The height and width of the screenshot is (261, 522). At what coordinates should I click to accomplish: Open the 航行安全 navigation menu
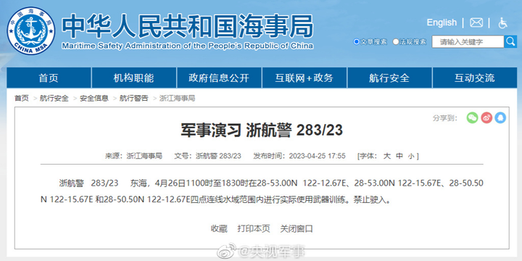coord(389,78)
